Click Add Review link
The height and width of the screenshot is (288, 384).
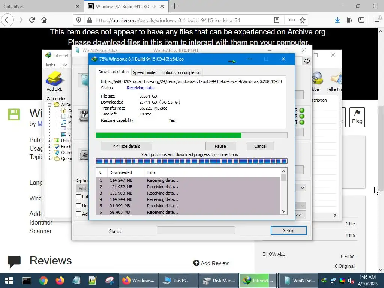point(211,263)
